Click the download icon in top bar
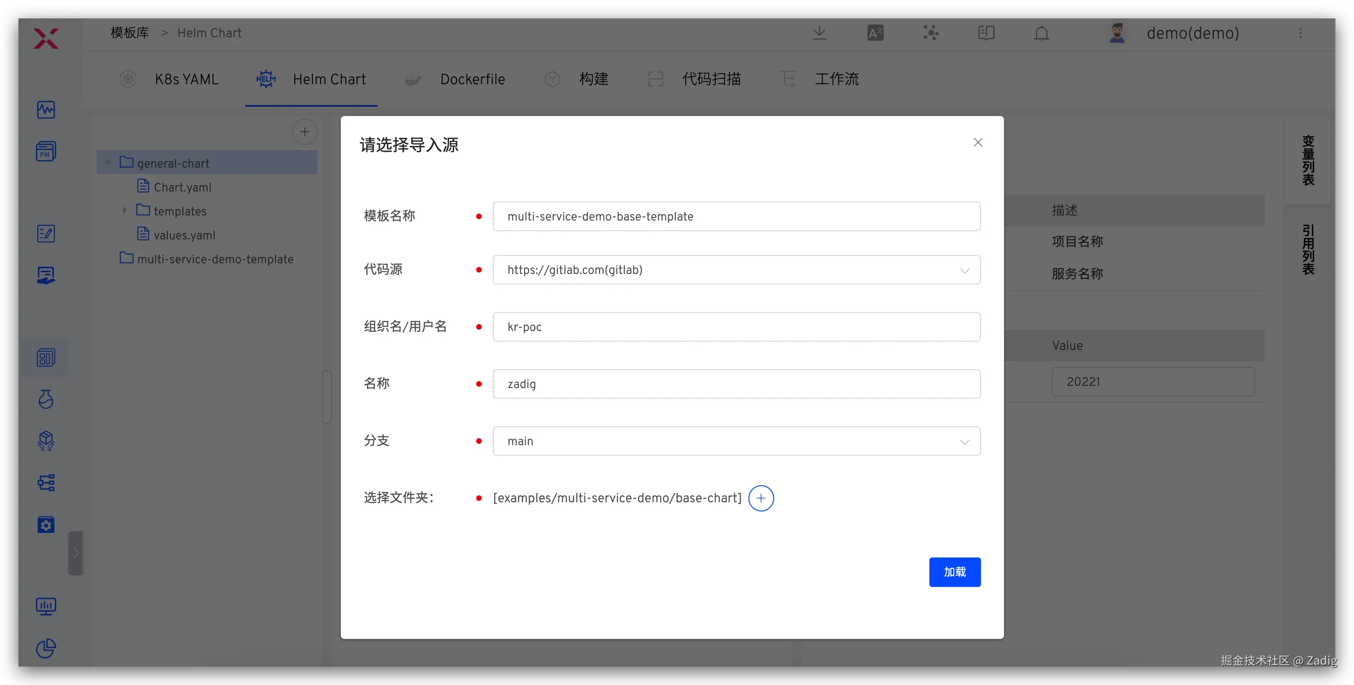This screenshot has width=1354, height=685. coord(819,33)
